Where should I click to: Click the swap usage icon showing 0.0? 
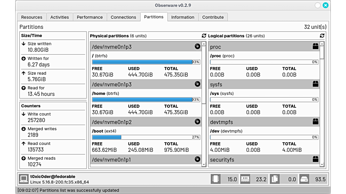[x=275, y=179]
